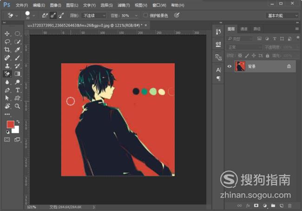This screenshot has width=302, height=211.
Task: Click the red foreground color swatch
Action: (10, 125)
